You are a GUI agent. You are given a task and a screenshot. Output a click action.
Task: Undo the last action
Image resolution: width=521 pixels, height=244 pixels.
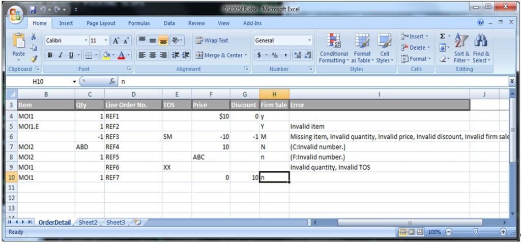point(43,10)
